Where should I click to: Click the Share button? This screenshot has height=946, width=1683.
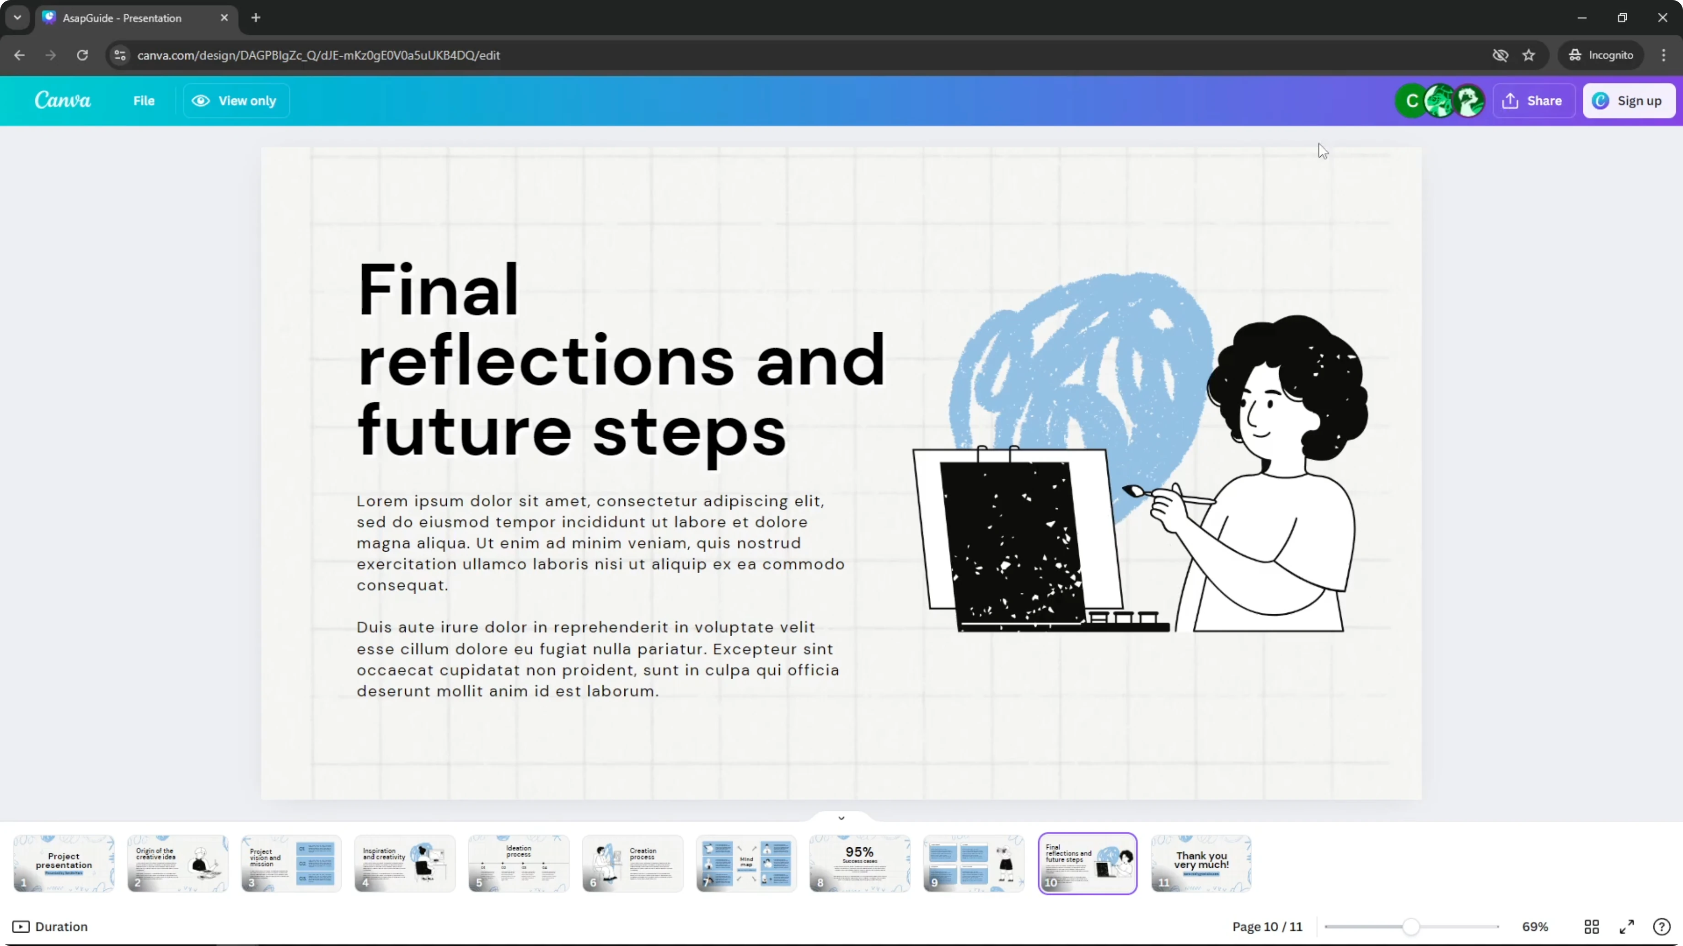[x=1533, y=101]
